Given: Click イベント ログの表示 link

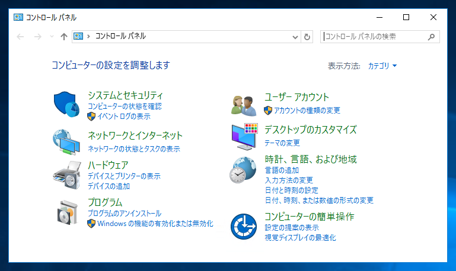Looking at the screenshot, I should [x=123, y=117].
